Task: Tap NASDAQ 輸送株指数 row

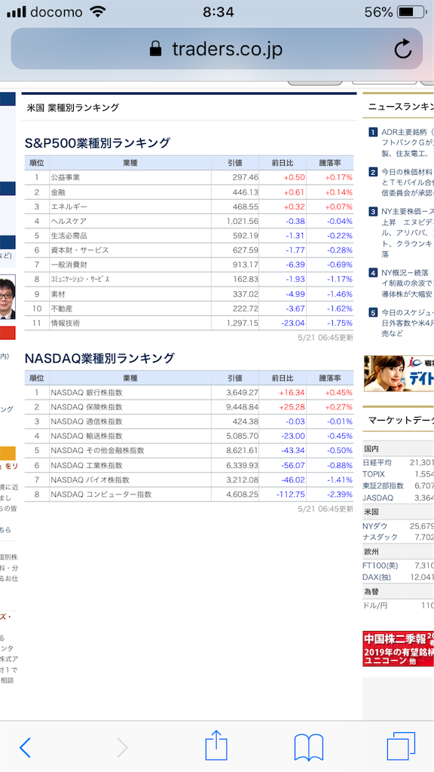Action: (189, 436)
